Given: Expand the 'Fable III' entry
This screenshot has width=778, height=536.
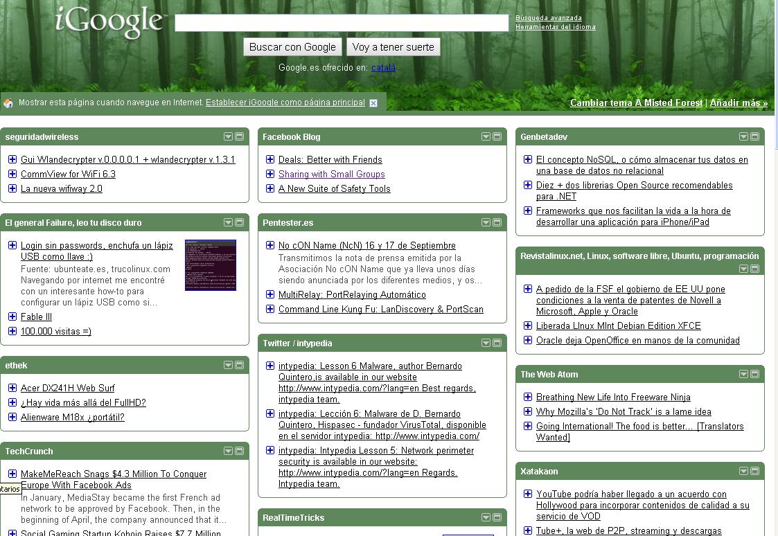Looking at the screenshot, I should click(12, 316).
